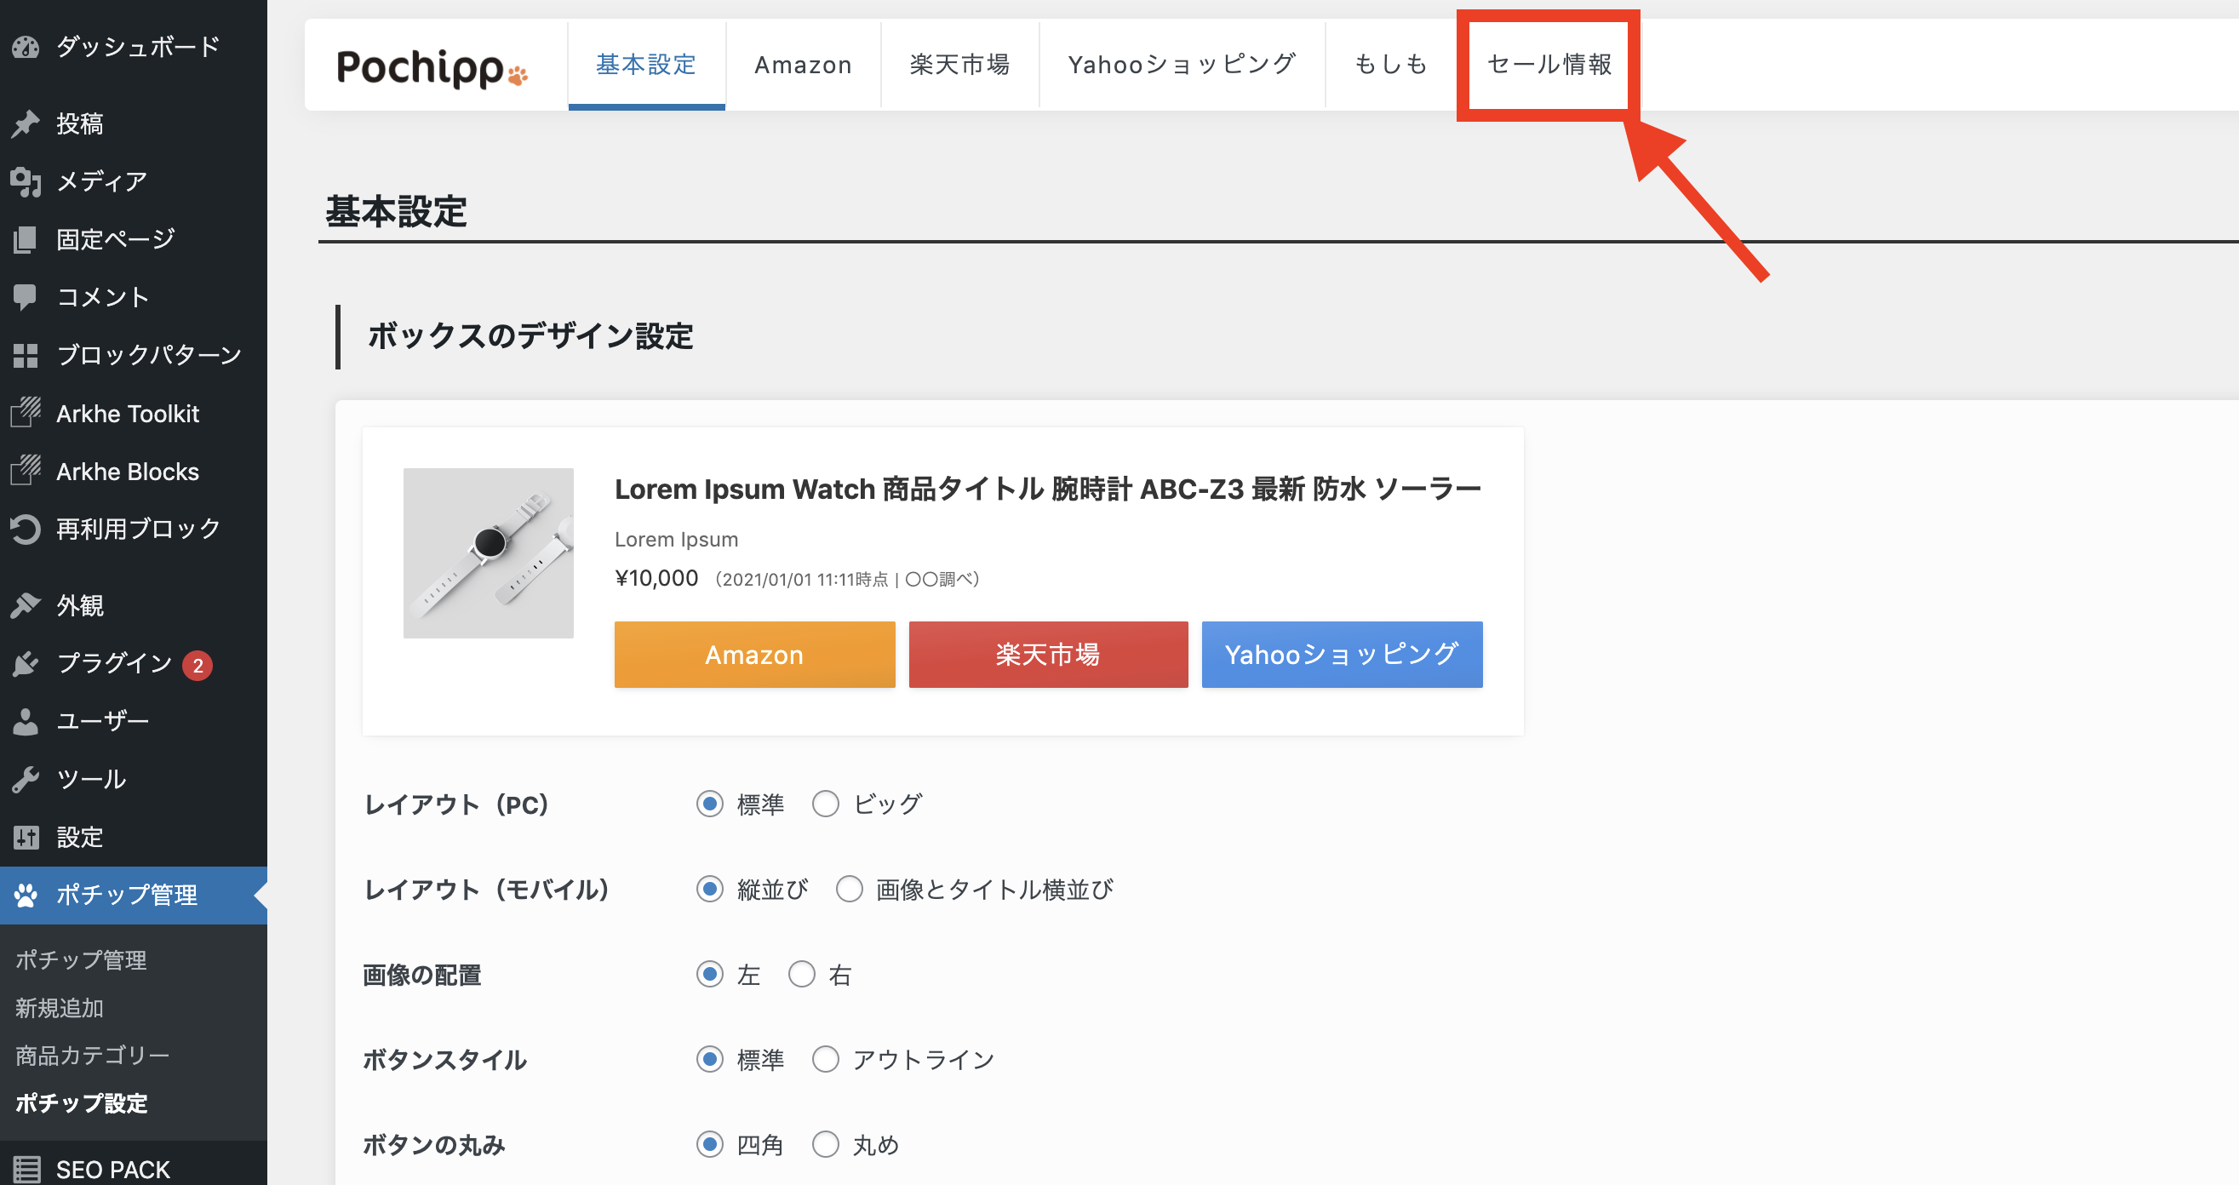
Task: Open the 固定ページ pages icon
Action: 26,239
